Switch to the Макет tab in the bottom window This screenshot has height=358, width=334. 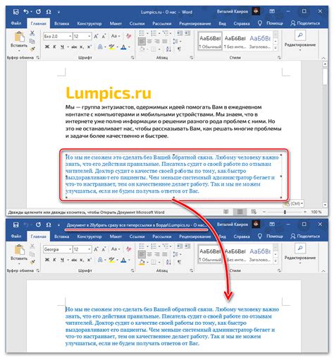tap(116, 237)
